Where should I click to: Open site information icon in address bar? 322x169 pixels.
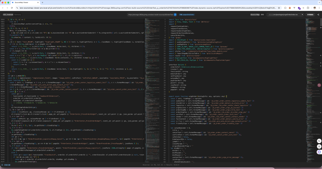17,8
